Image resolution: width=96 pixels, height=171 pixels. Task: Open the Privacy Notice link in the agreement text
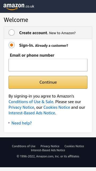point(21,107)
